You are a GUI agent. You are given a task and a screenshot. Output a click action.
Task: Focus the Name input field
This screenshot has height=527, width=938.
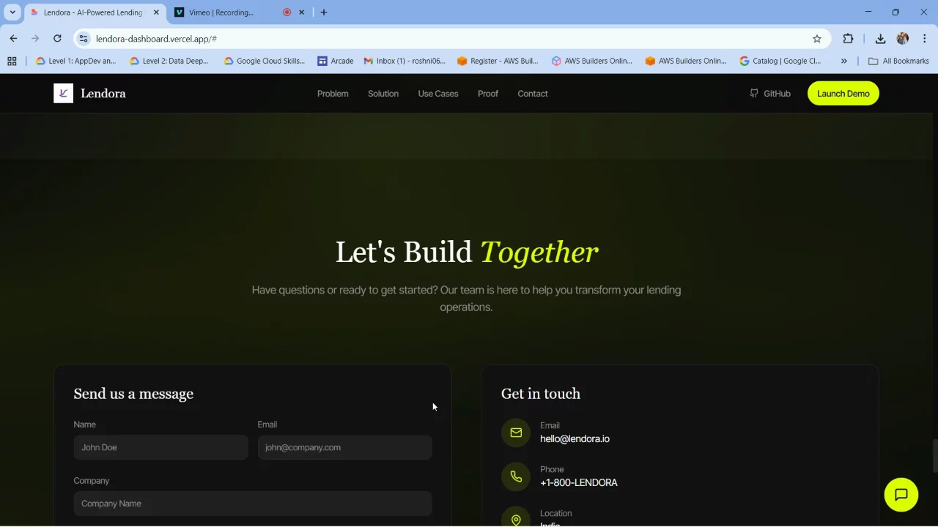tap(160, 447)
